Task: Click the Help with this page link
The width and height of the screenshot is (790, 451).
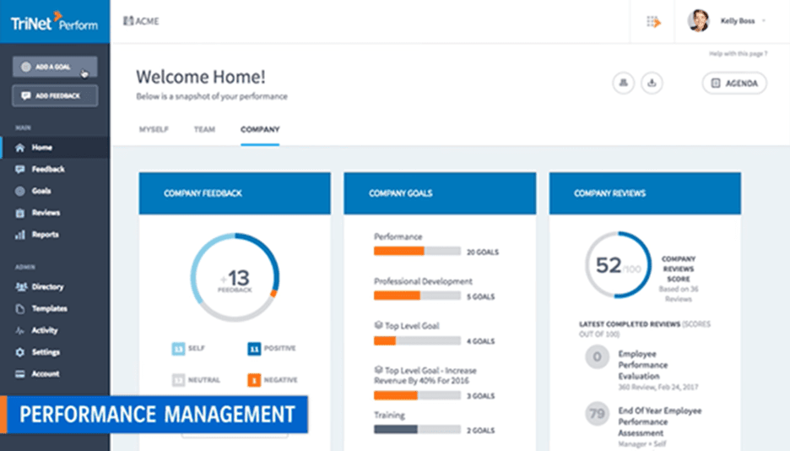Action: 738,54
